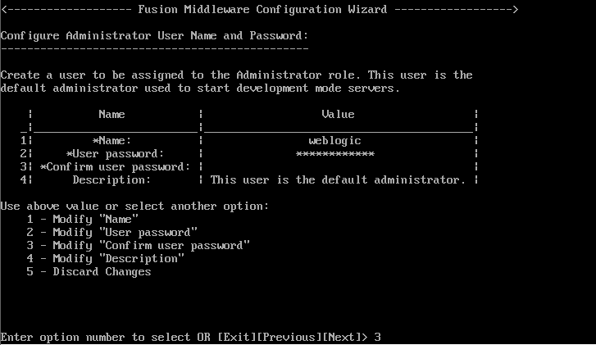This screenshot has width=596, height=345.
Task: Click the typed 3 at the prompt
Action: click(x=377, y=338)
